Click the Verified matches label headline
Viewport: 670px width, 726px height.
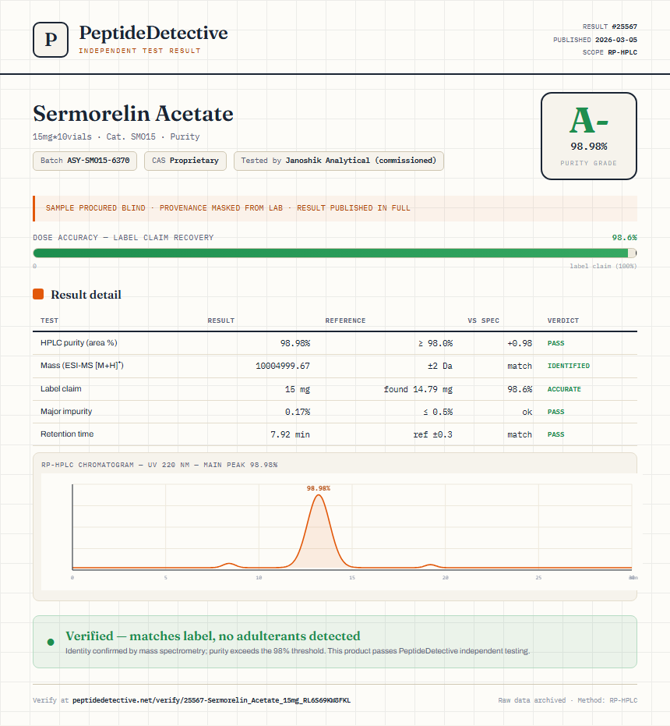(x=213, y=636)
